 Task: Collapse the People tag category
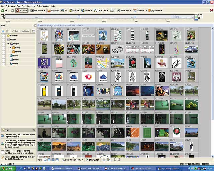[x=8, y=44]
